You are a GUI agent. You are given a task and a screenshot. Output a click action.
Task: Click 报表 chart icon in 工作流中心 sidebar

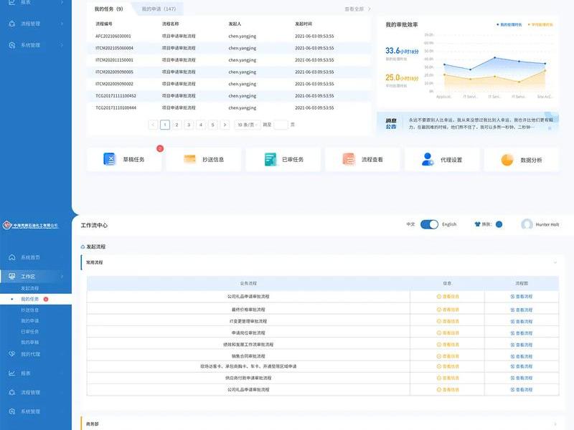tap(11, 373)
